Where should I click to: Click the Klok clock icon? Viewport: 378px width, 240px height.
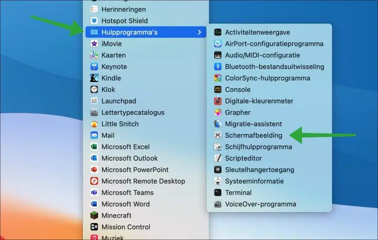point(94,89)
